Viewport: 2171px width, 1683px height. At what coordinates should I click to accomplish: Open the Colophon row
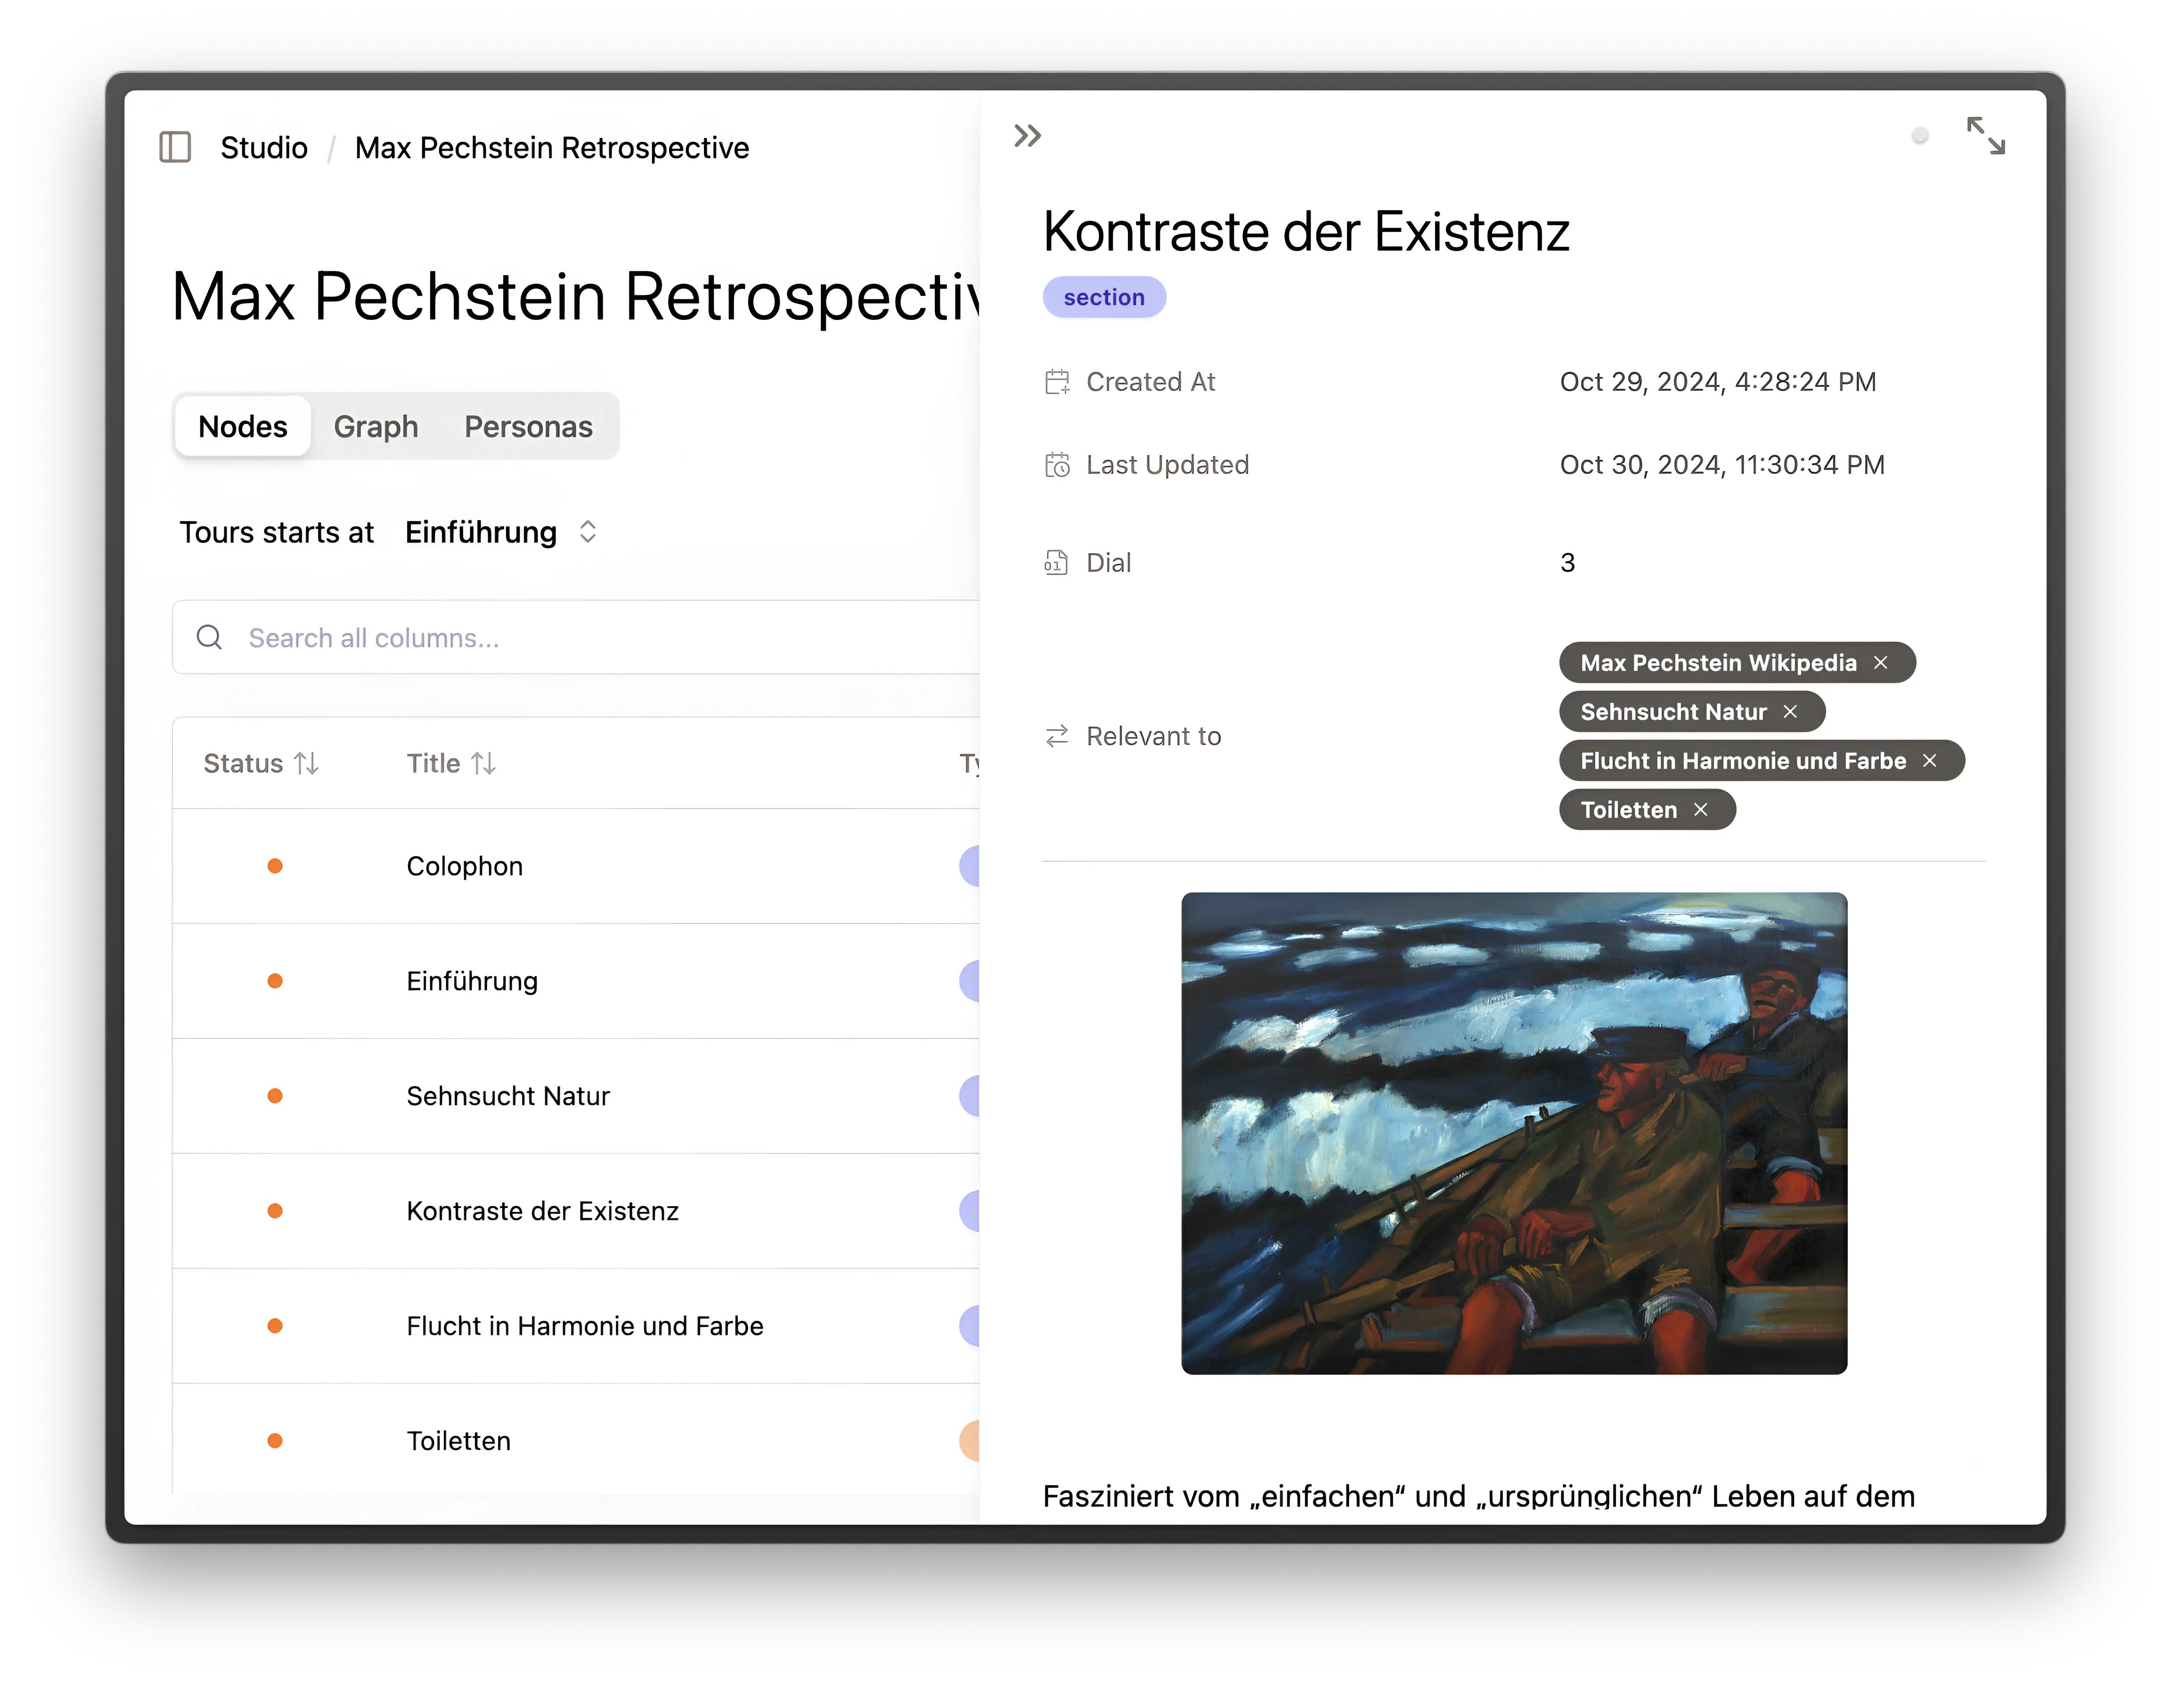click(577, 866)
